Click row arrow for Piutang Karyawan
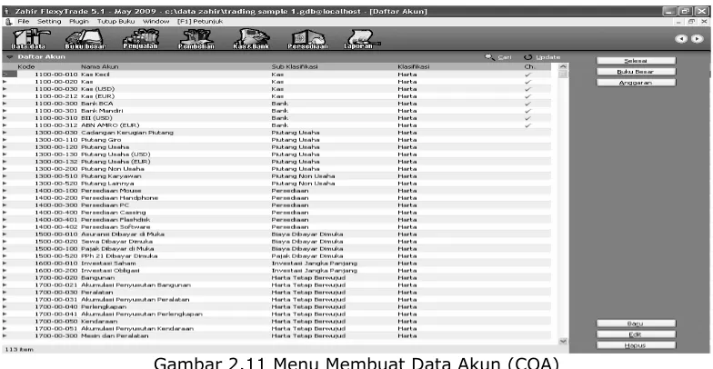713x369 pixels. [x=5, y=176]
